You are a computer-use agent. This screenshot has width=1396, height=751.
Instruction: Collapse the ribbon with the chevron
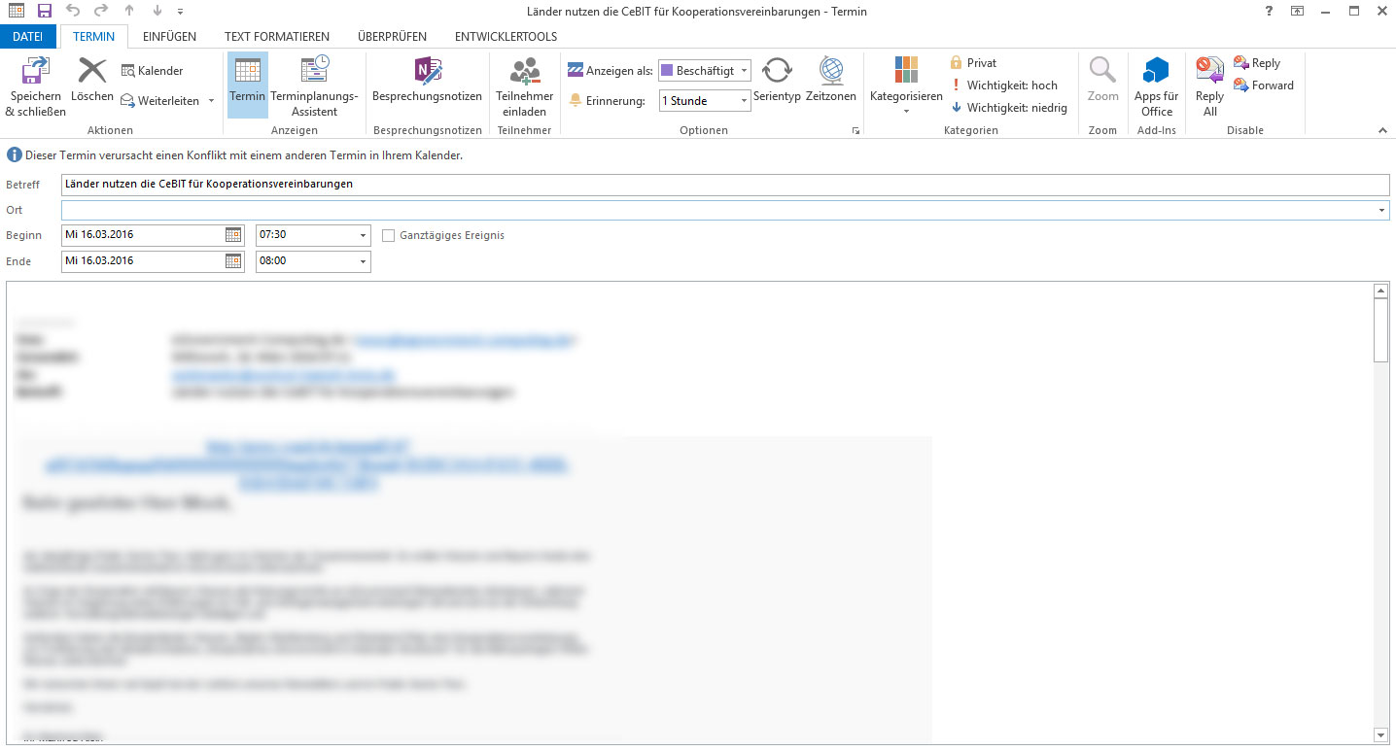point(1382,130)
